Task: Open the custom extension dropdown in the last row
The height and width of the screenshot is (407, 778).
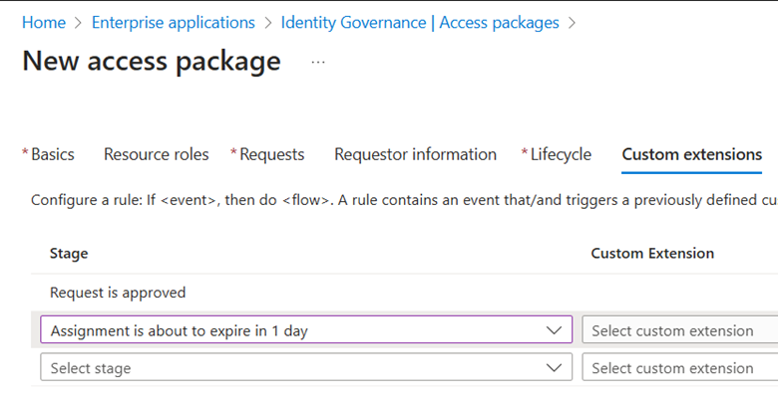Action: click(678, 368)
